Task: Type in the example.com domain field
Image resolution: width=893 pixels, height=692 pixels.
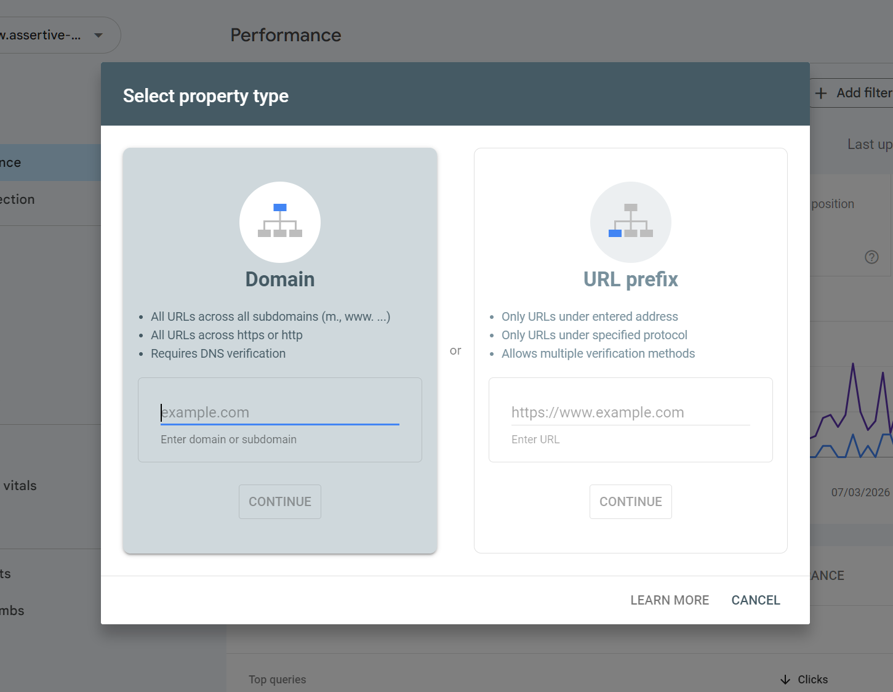Action: click(280, 412)
